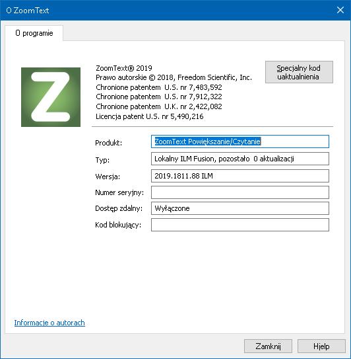The height and width of the screenshot is (359, 351).
Task: Click the patent line U.S. nr 7,483,592
Action: [159, 87]
